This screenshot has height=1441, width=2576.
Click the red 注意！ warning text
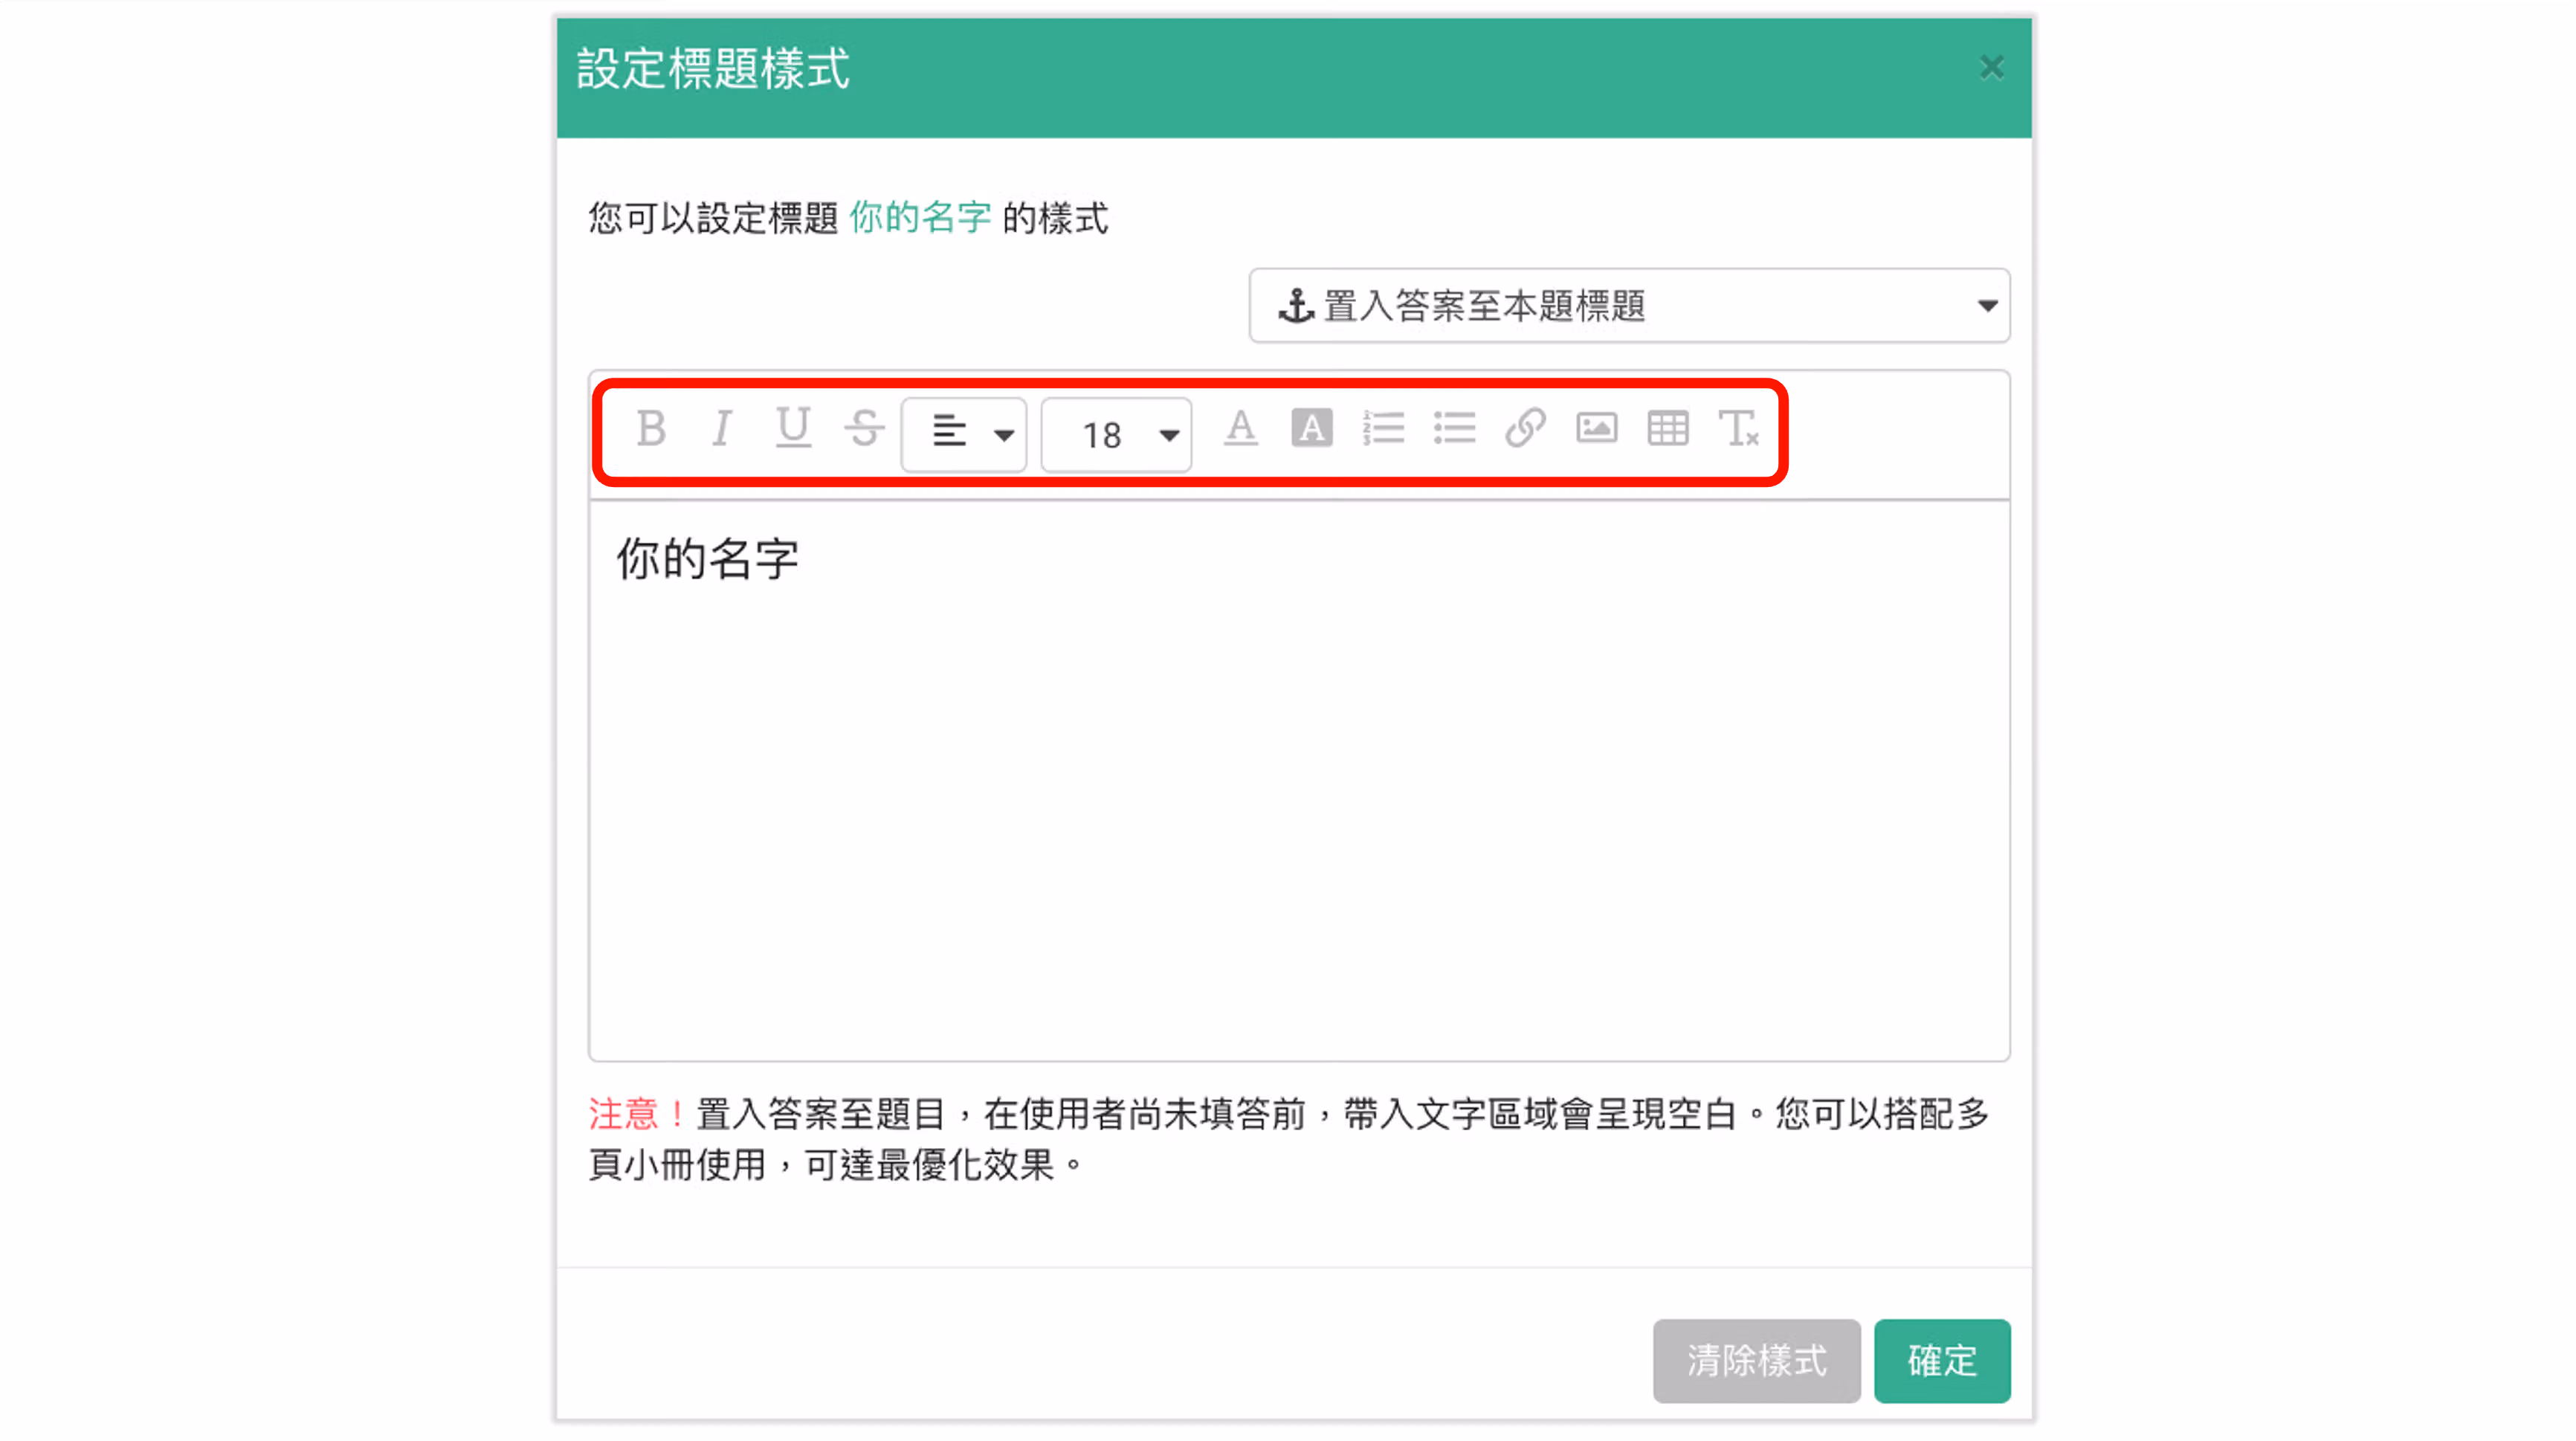click(x=637, y=1113)
